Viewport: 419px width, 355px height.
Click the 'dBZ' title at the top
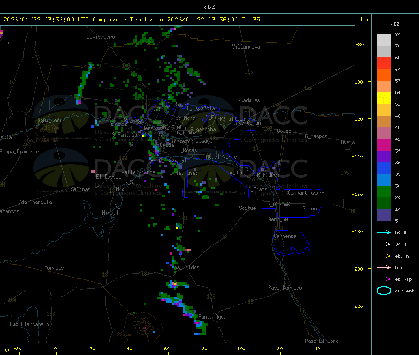click(x=209, y=7)
